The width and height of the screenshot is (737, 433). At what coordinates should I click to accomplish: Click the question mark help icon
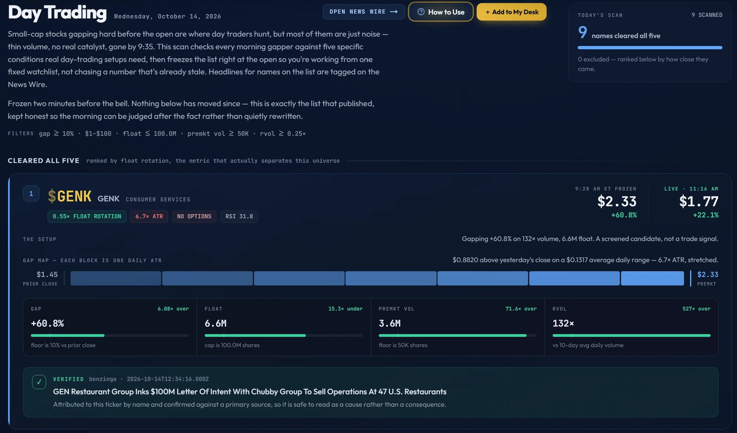tap(421, 12)
